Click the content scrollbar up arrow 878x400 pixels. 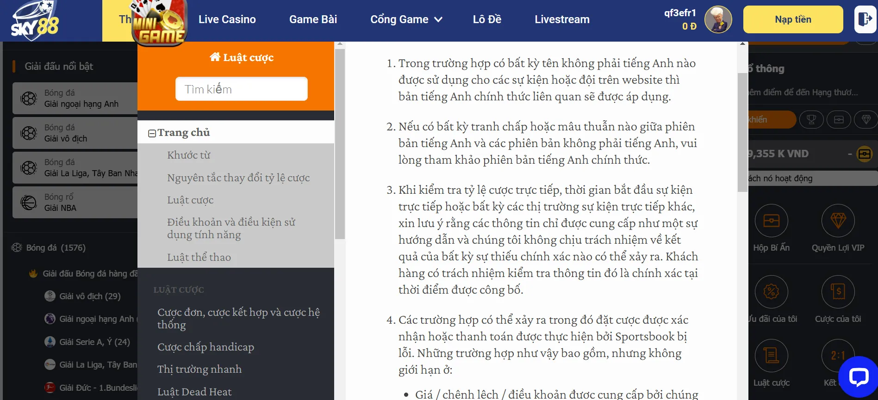742,44
